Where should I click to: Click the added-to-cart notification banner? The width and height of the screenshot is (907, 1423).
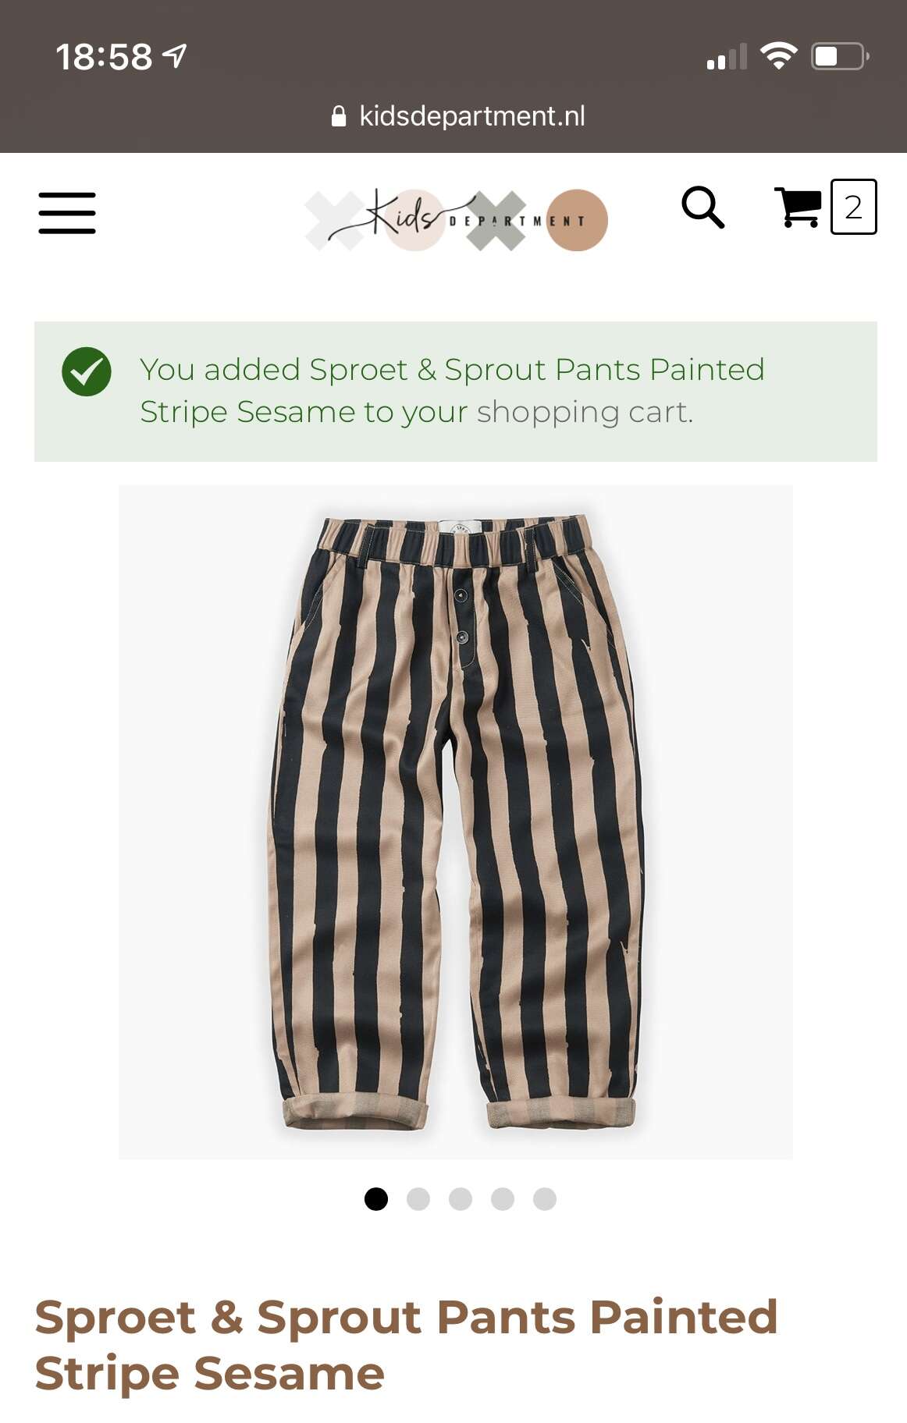456,392
